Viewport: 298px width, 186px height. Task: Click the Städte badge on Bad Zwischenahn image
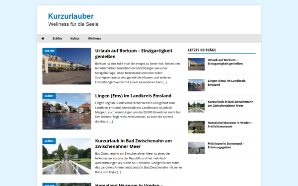49,141
